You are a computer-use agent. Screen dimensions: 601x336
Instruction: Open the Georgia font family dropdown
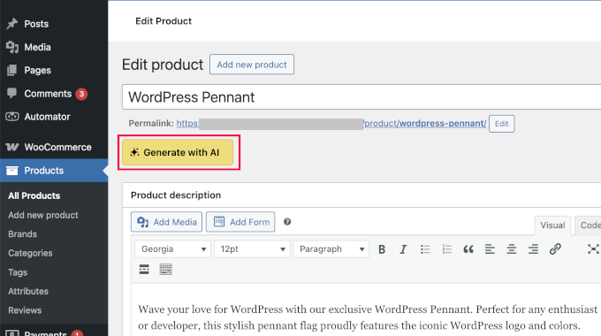pyautogui.click(x=173, y=249)
